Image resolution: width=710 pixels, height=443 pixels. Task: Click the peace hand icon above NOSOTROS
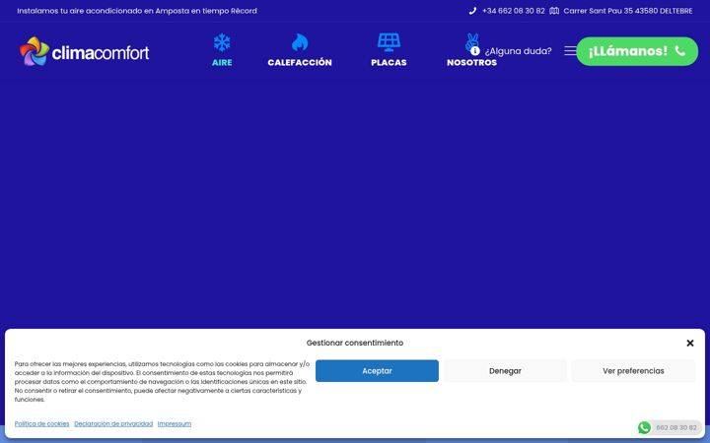pyautogui.click(x=471, y=41)
